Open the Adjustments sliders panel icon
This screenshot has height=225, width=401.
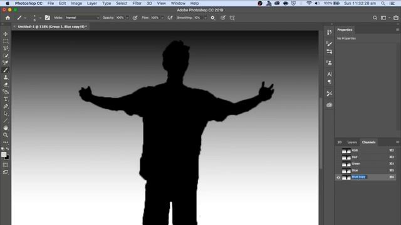329,51
